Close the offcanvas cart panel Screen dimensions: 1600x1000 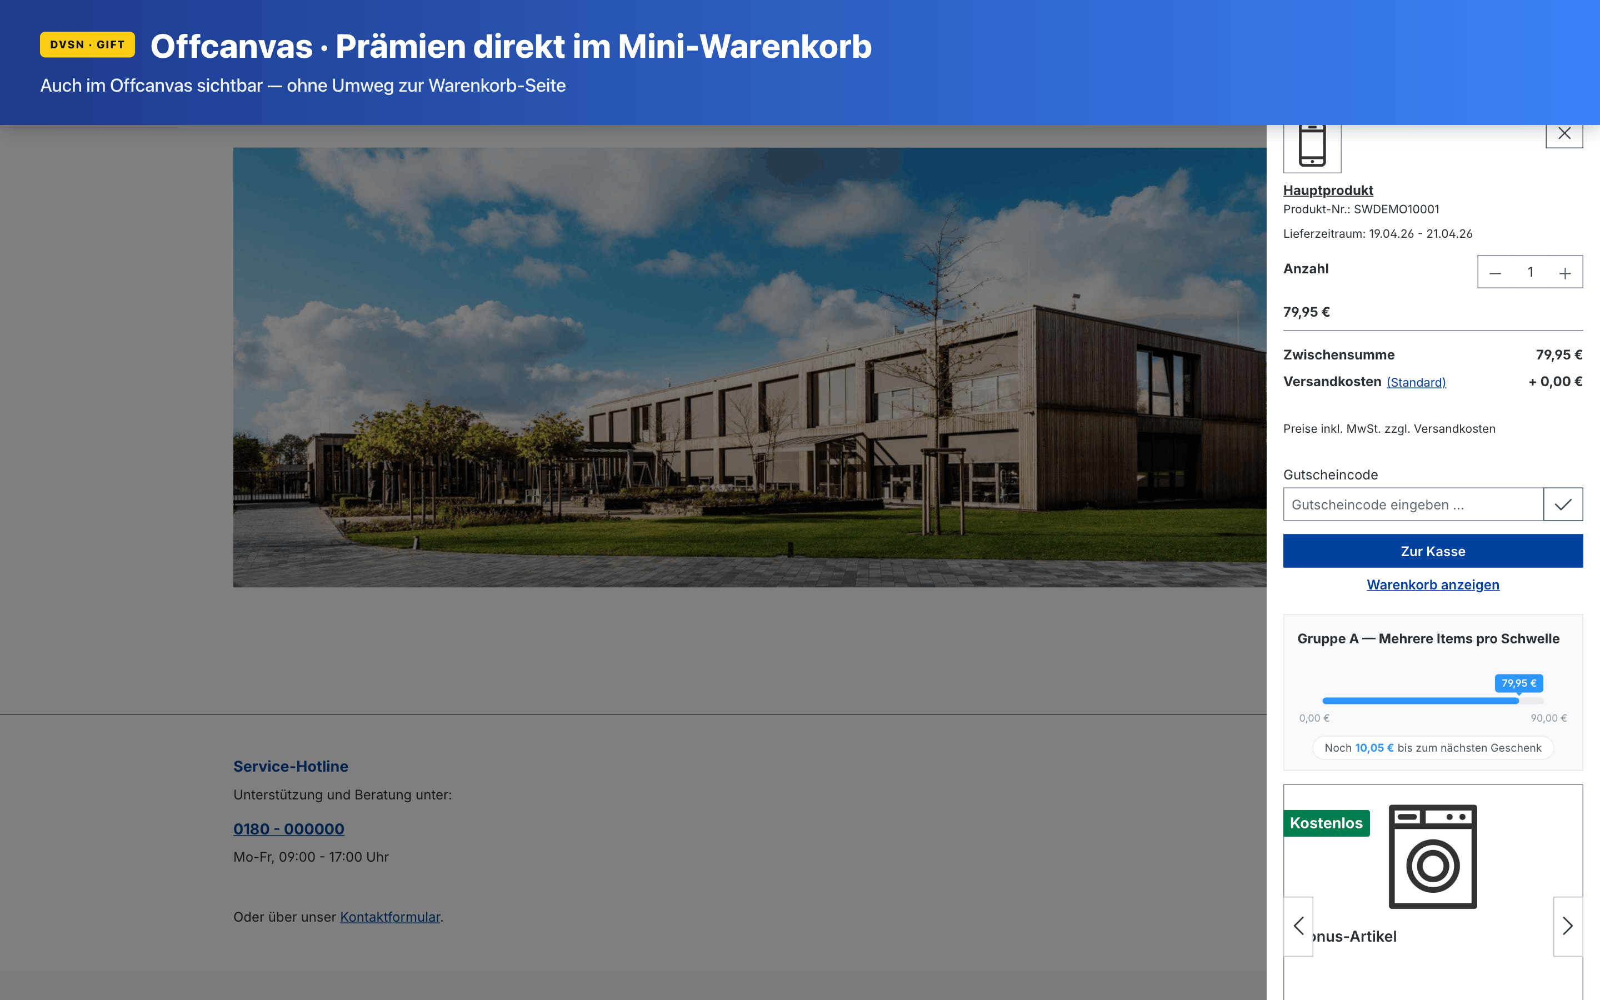coord(1564,134)
